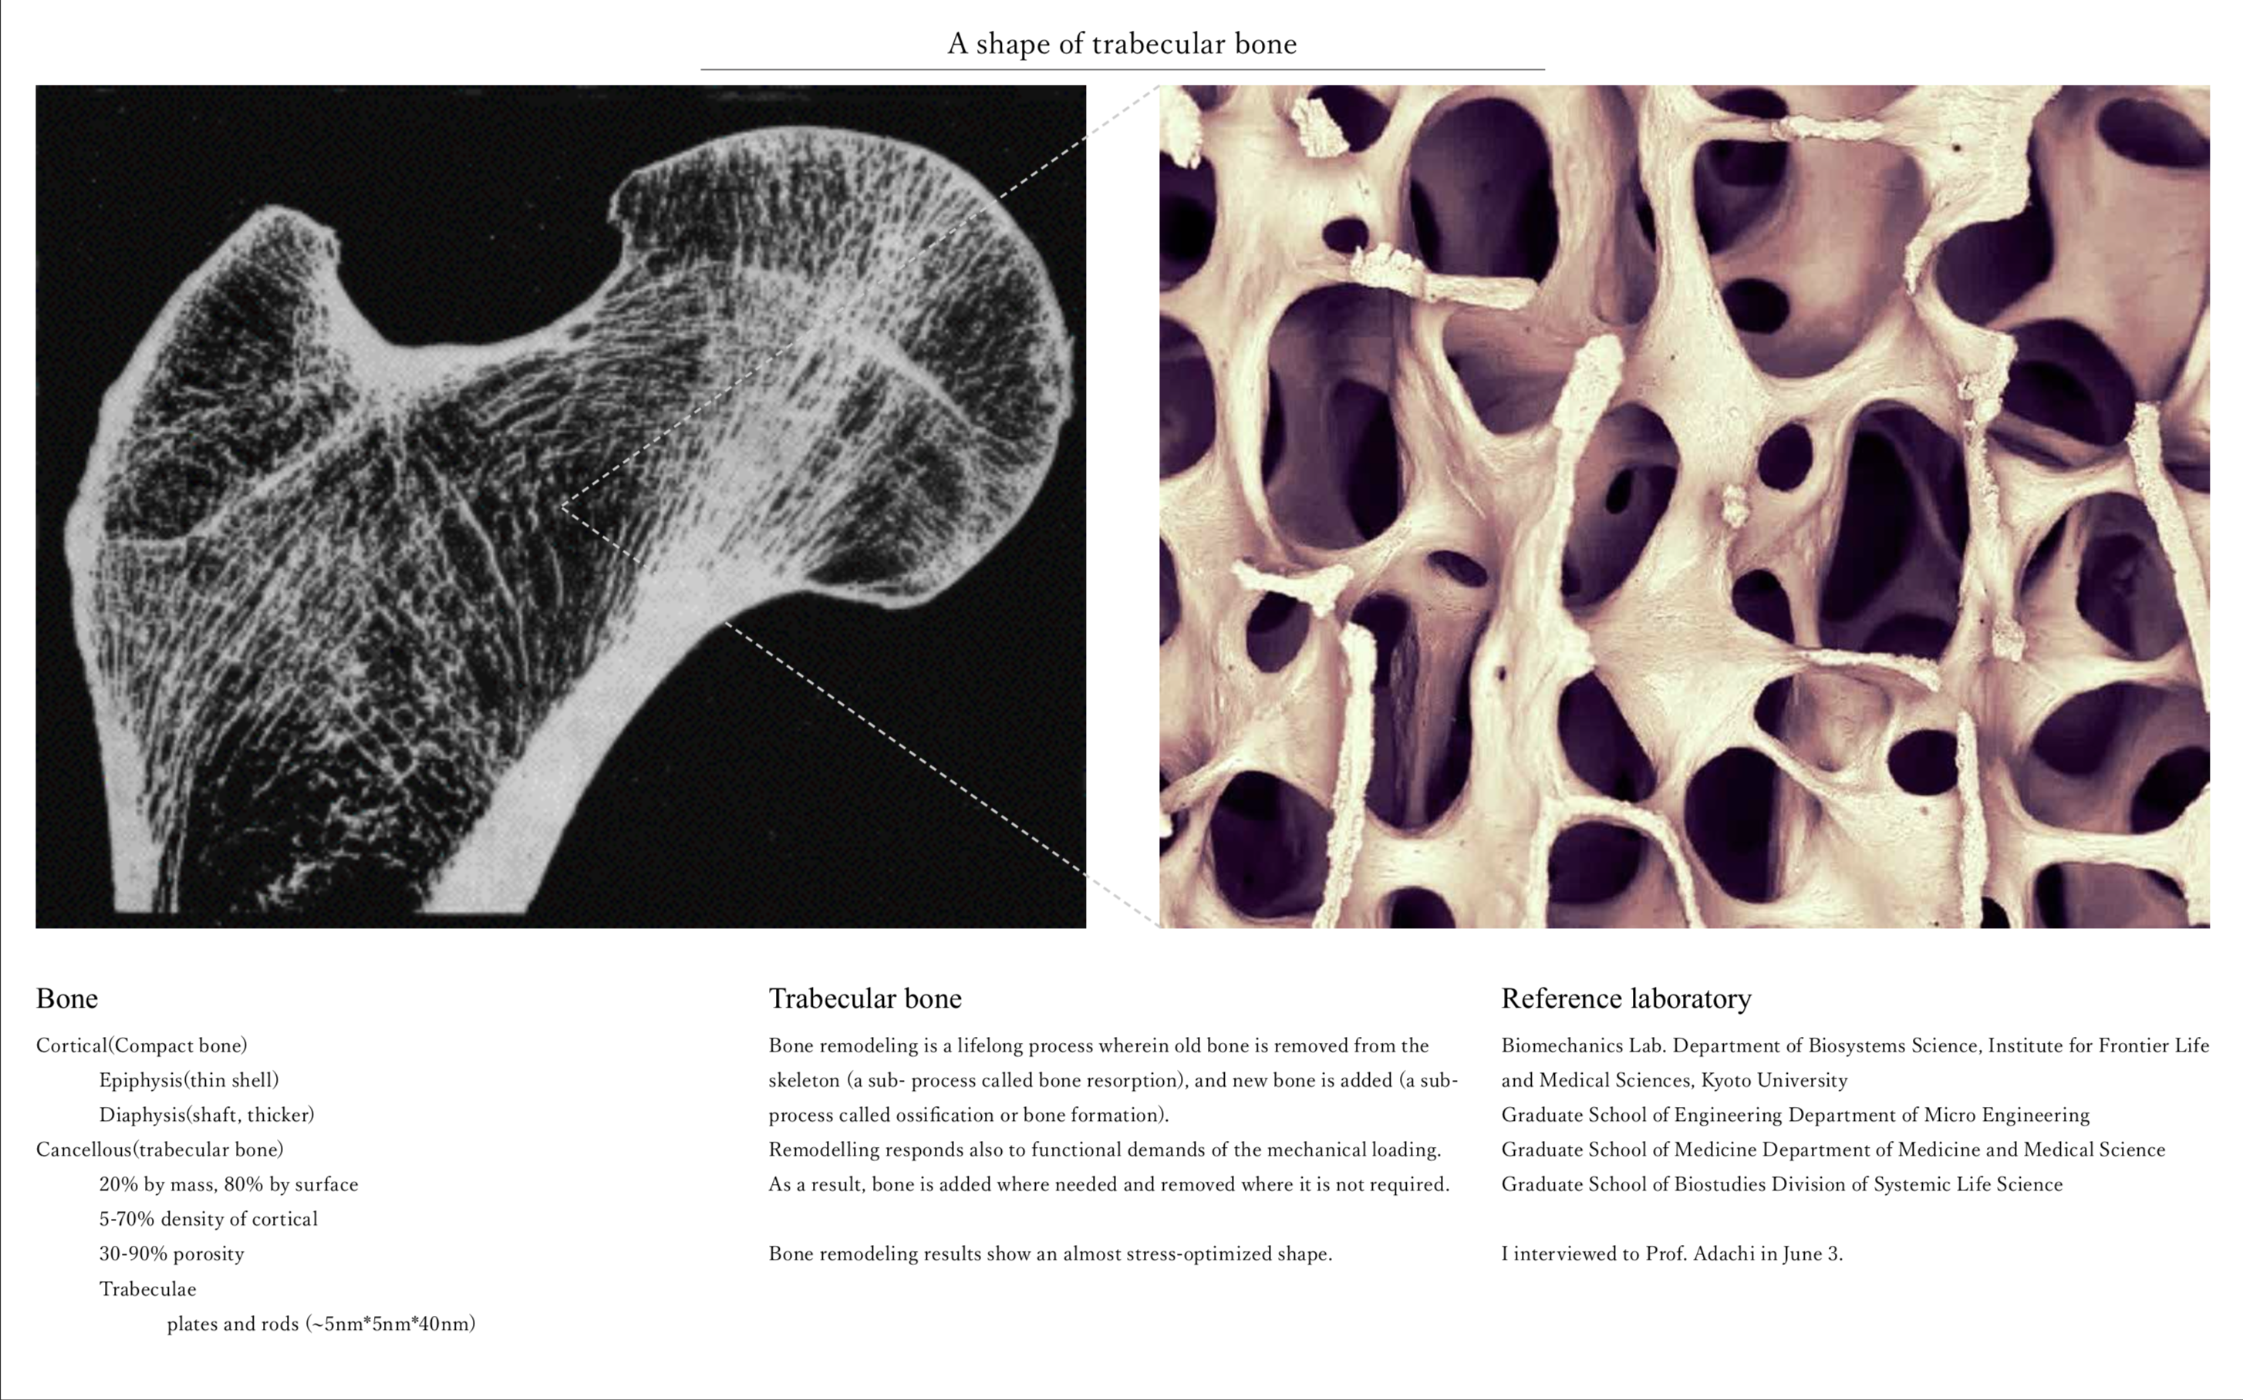Click the 'stress-optimized shape' sentence

coord(1050,1254)
